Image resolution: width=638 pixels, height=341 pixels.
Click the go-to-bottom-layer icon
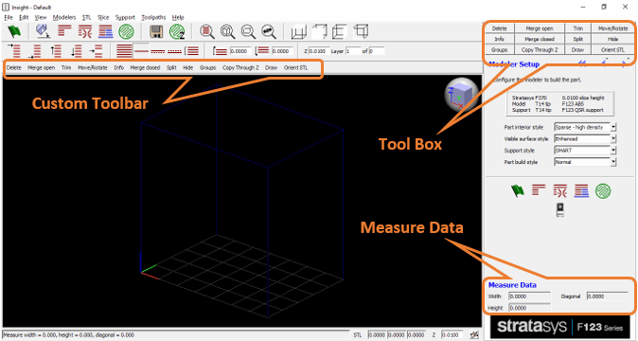click(x=35, y=51)
